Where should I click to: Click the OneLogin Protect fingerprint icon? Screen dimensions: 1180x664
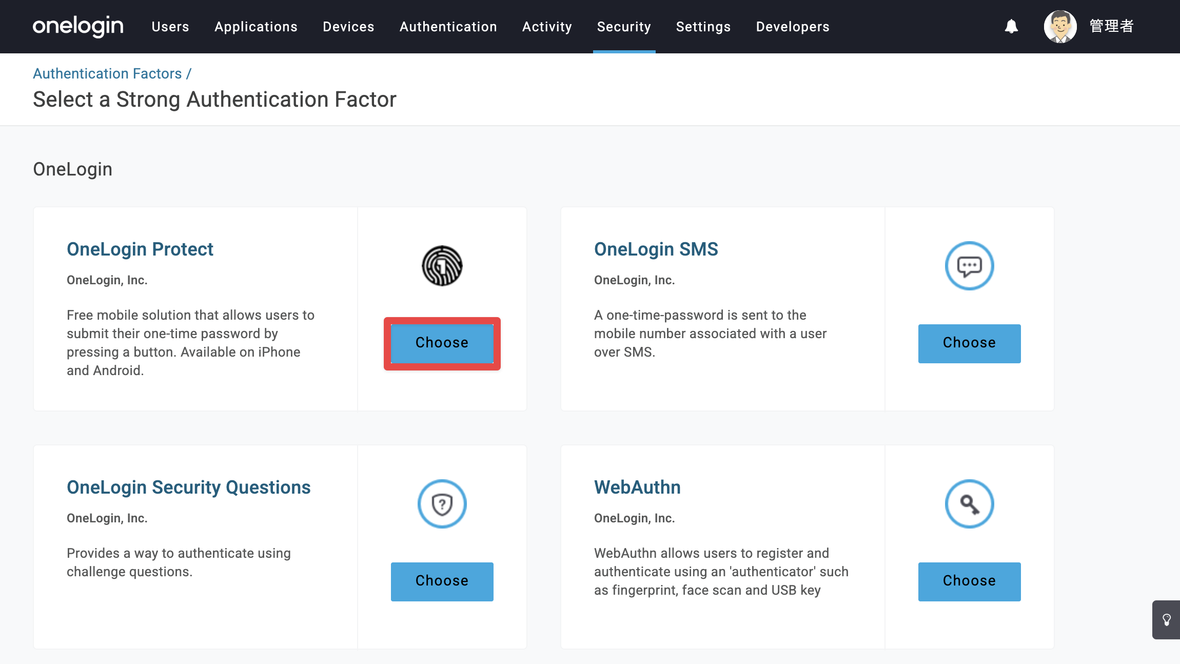(x=442, y=266)
